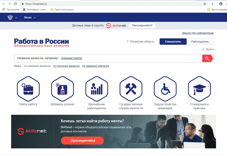
Task: Expand the coat of arms dropdown
Action: (x=12, y=17)
